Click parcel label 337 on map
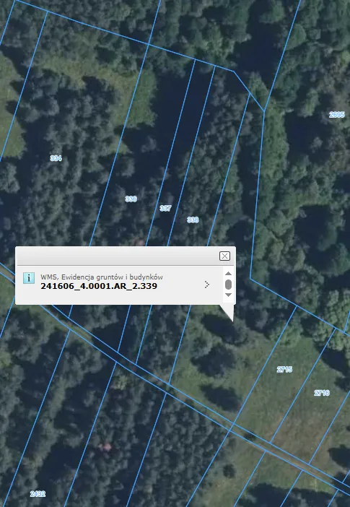 click(x=165, y=208)
